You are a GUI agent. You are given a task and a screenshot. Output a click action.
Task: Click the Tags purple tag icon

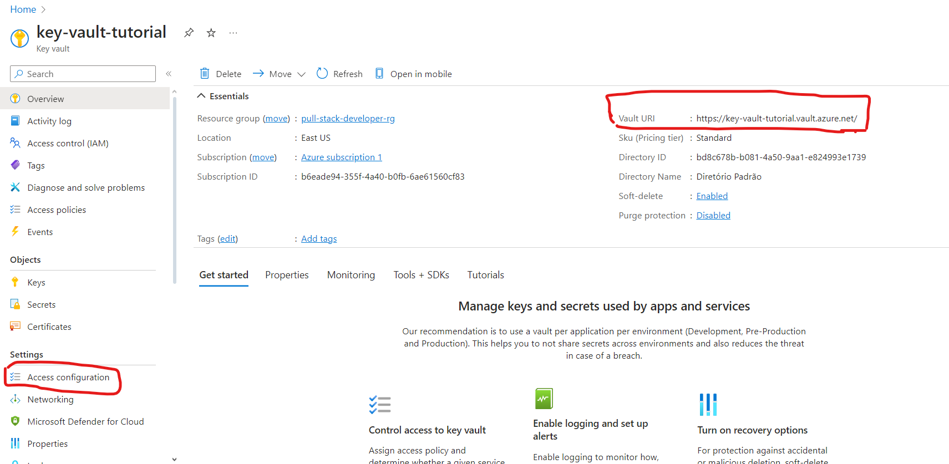[16, 165]
